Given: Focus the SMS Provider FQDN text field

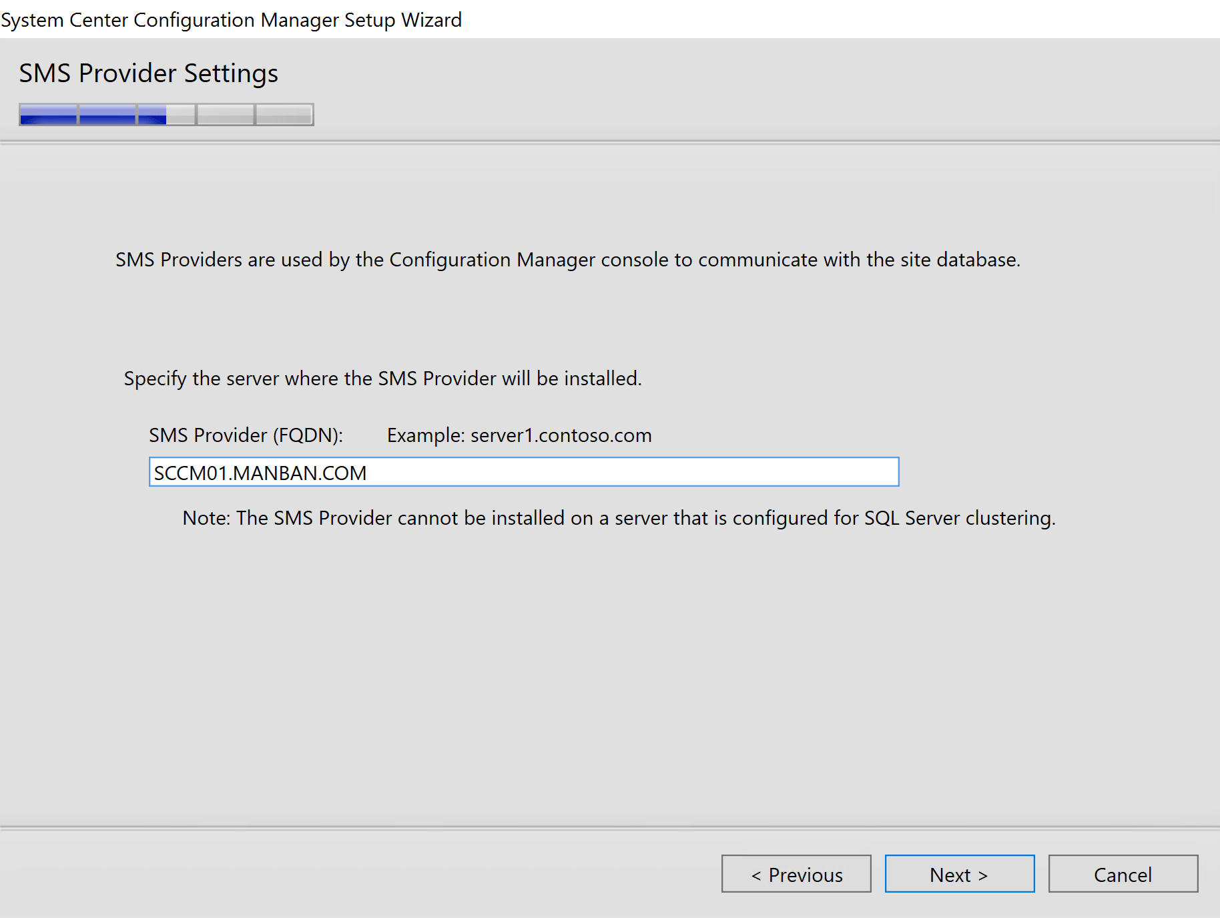Looking at the screenshot, I should [x=523, y=472].
